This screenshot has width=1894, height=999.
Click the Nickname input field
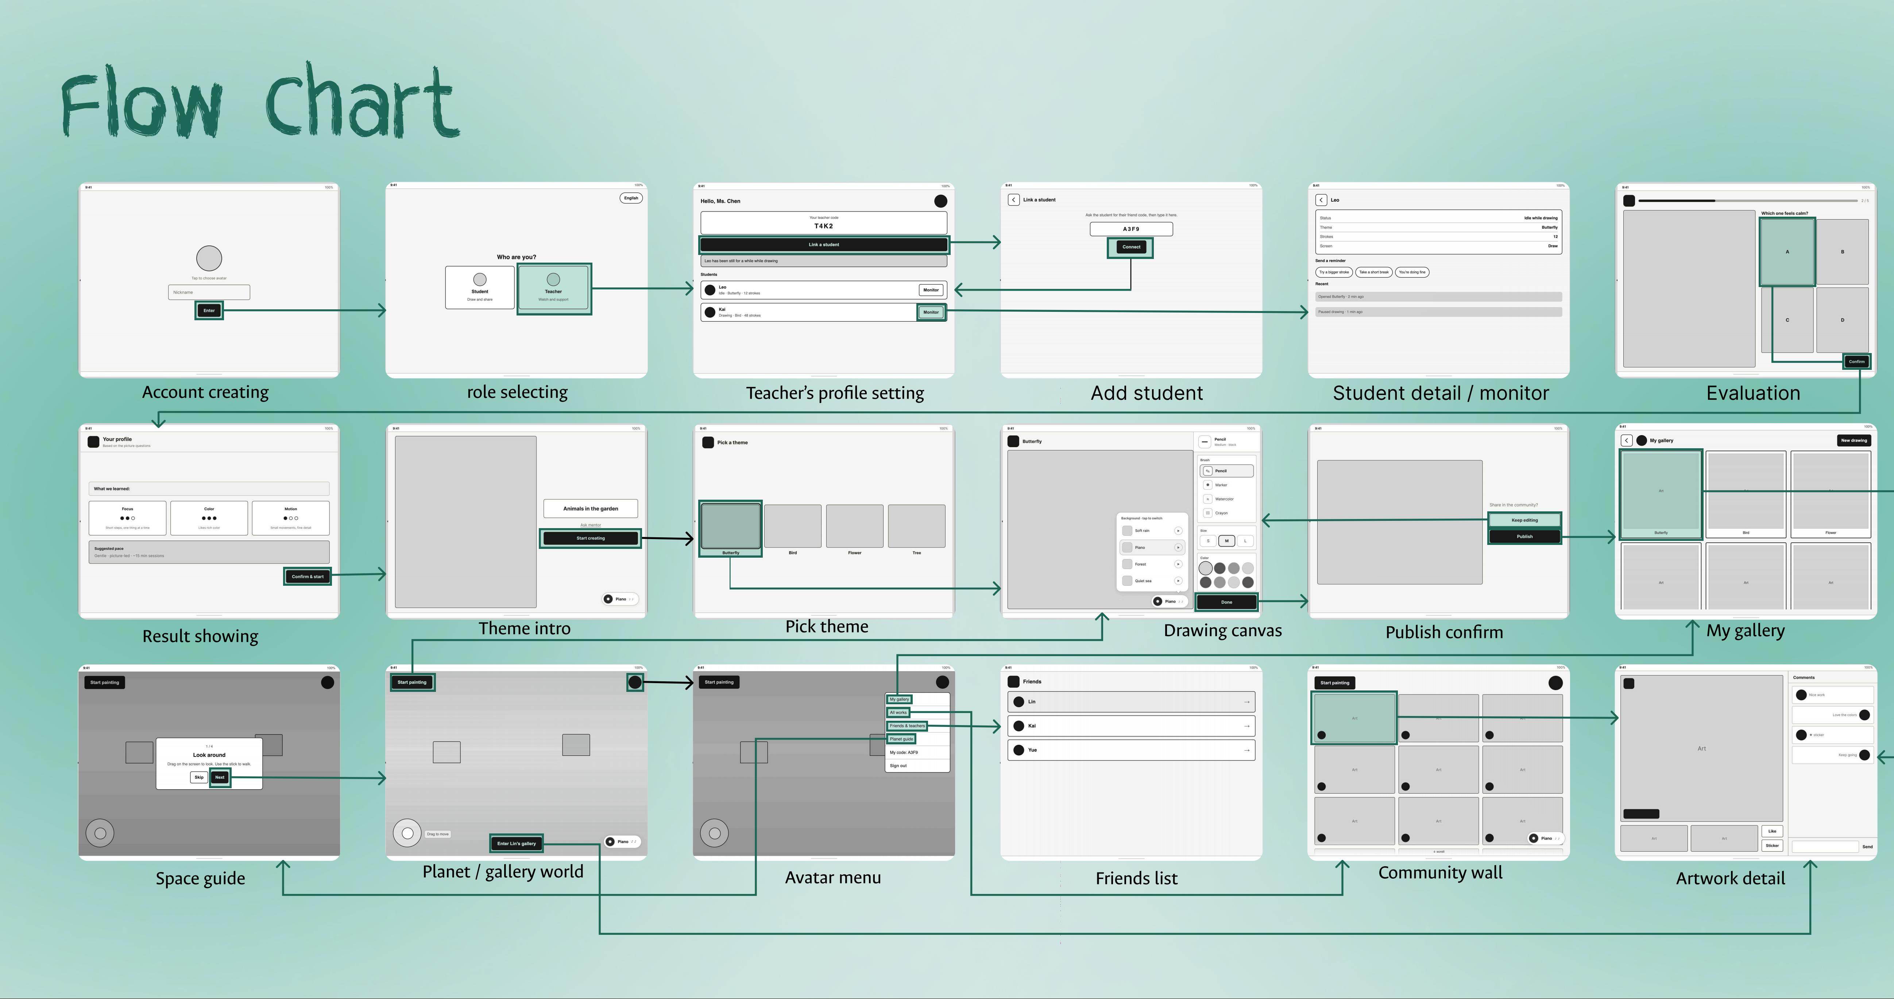[x=209, y=293]
